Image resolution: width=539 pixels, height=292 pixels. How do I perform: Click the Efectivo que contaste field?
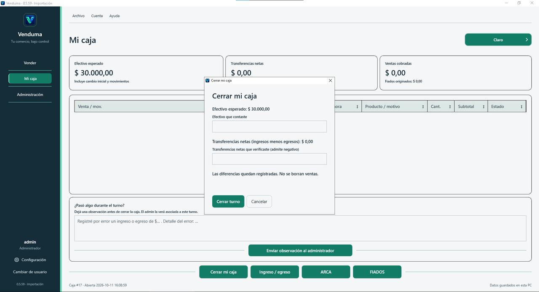pos(269,127)
